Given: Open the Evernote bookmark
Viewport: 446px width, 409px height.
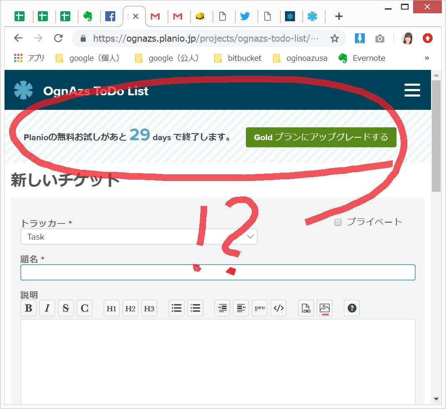Looking at the screenshot, I should point(362,58).
